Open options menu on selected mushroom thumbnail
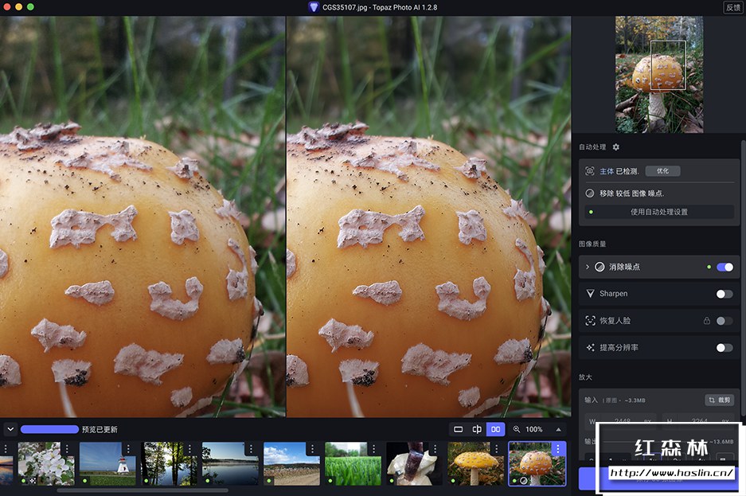Image resolution: width=746 pixels, height=496 pixels. [x=557, y=449]
